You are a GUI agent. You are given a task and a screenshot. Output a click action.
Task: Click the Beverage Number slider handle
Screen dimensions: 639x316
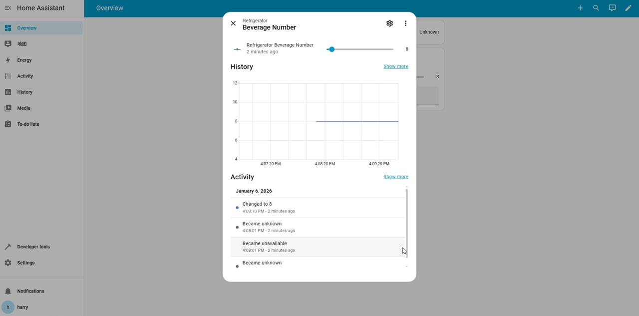pos(331,49)
